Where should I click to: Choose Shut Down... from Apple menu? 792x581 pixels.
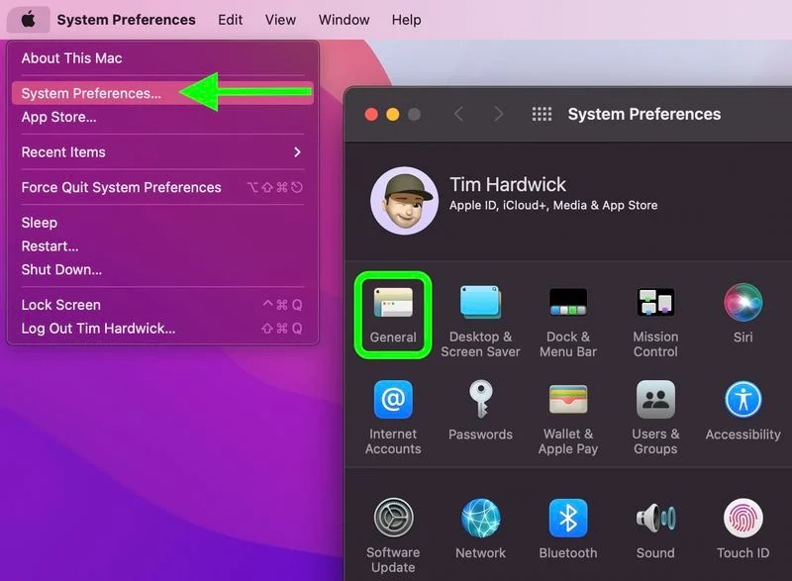[x=162, y=269]
